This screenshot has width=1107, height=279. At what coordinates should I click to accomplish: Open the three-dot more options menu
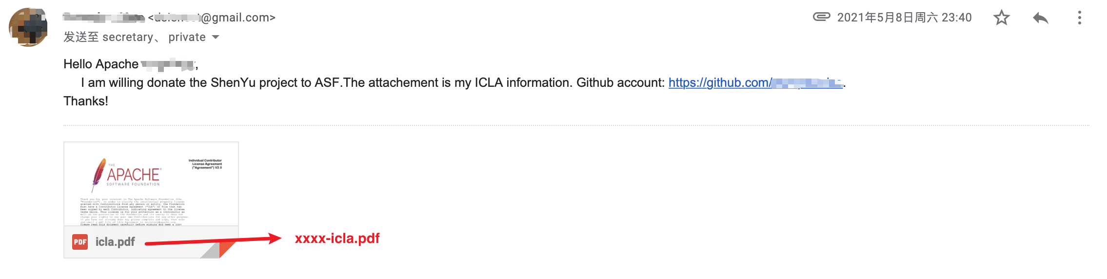1079,18
